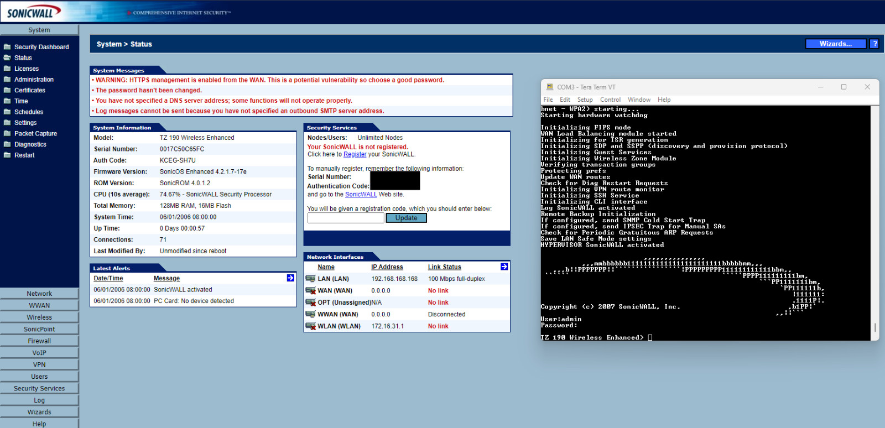
Task: Click the WAN (WAN) interface icon
Action: pyautogui.click(x=310, y=290)
